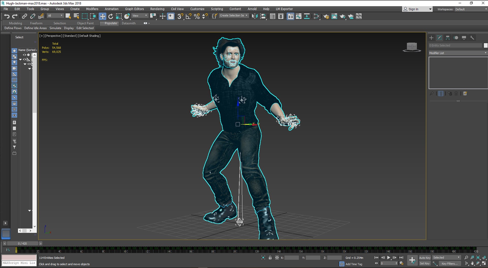Click the Redo arrow icon
The height and width of the screenshot is (268, 488).
point(15,16)
